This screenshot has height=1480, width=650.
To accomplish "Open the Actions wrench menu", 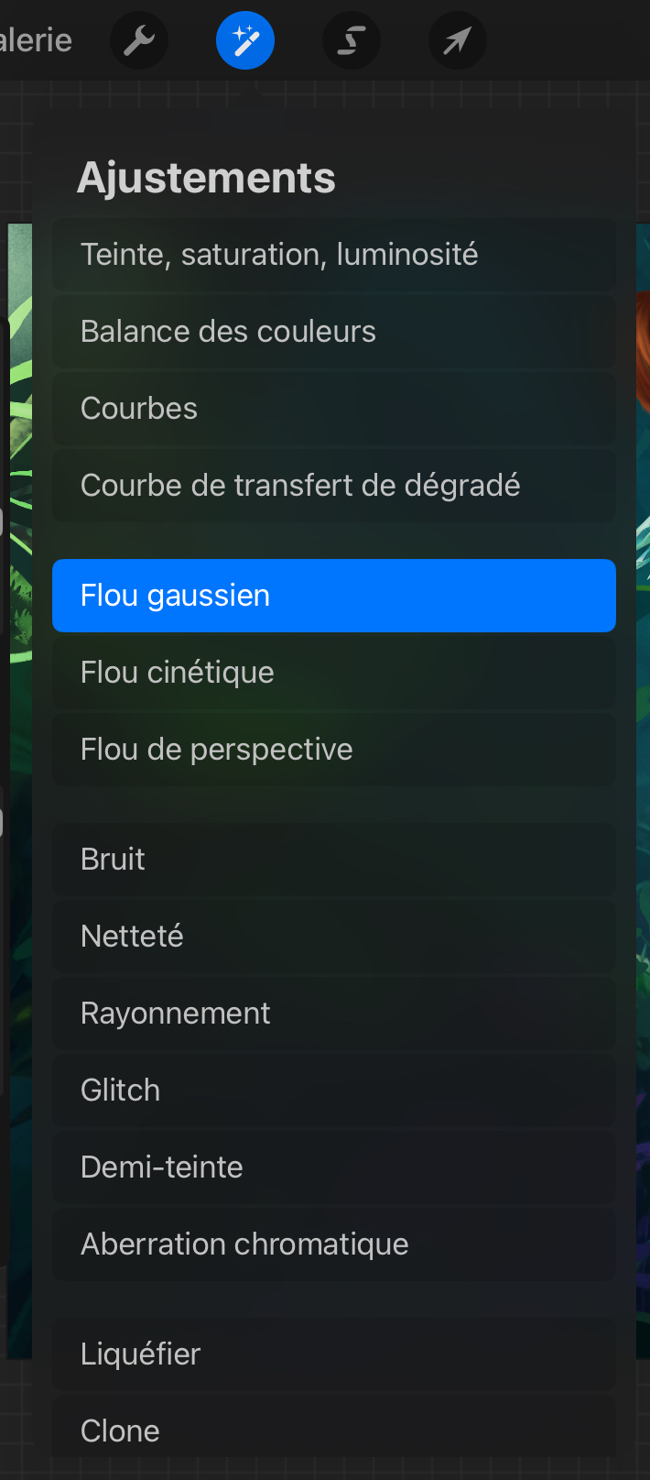I will point(139,40).
